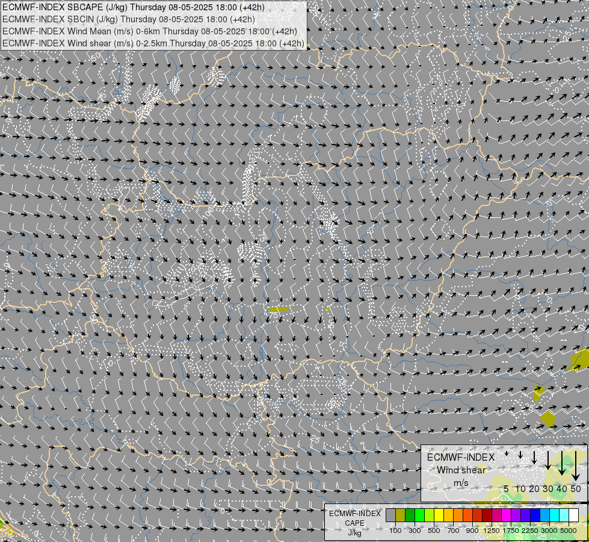This screenshot has height=542, width=589.
Task: Click the magenta swatch in CAPE legend
Action: pos(506,515)
